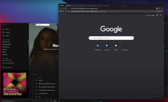The image size is (168, 102).
Task: Open Liked Songs in Spotify library
Action: coord(6,47)
